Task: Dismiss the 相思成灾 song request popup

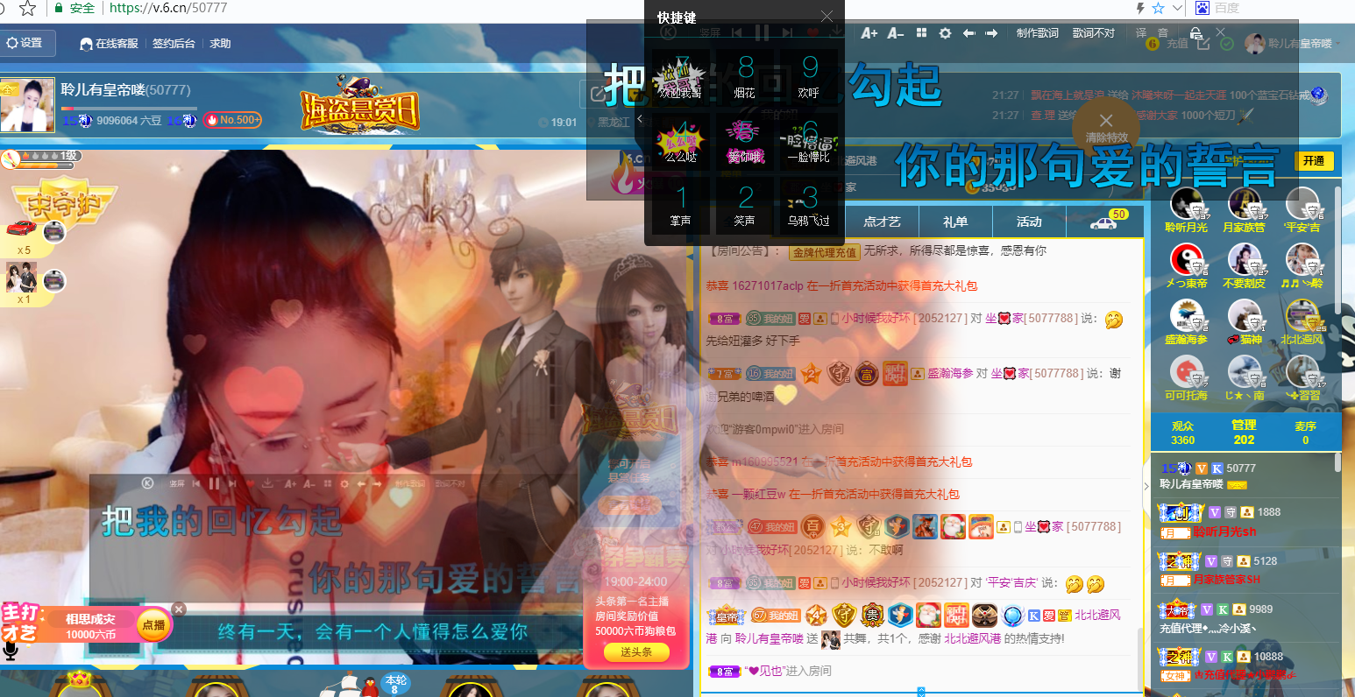Action: (179, 609)
